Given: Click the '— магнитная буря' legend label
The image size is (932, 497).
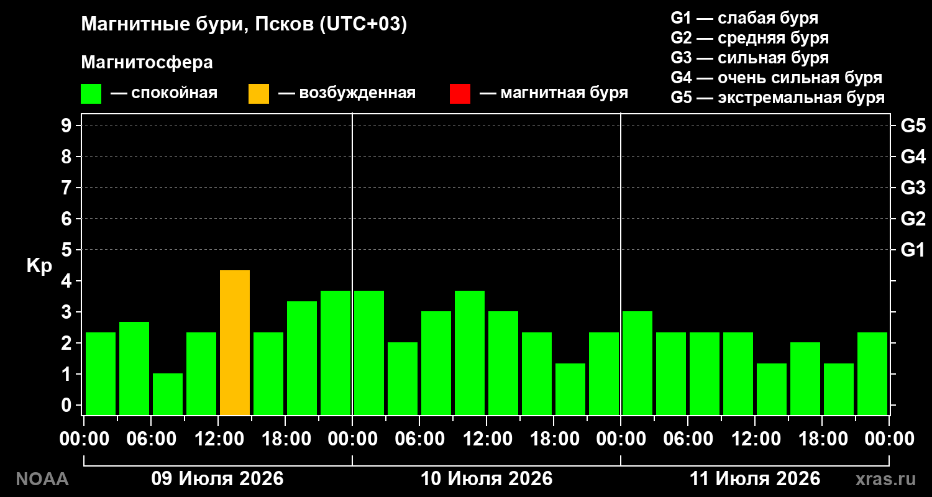Looking at the screenshot, I should [x=554, y=94].
